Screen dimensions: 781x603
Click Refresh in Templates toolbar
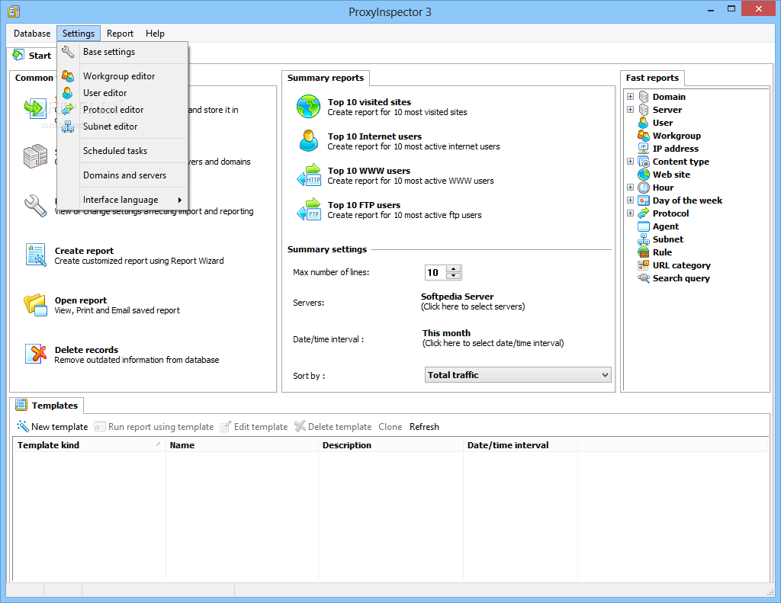tap(424, 427)
